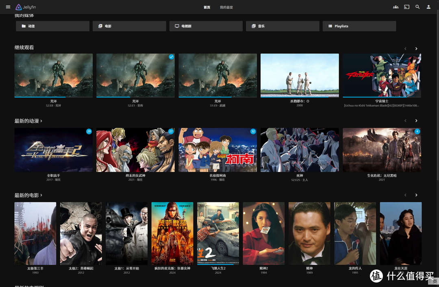
Task: Open the 最新的电影 section link
Action: tap(28, 195)
